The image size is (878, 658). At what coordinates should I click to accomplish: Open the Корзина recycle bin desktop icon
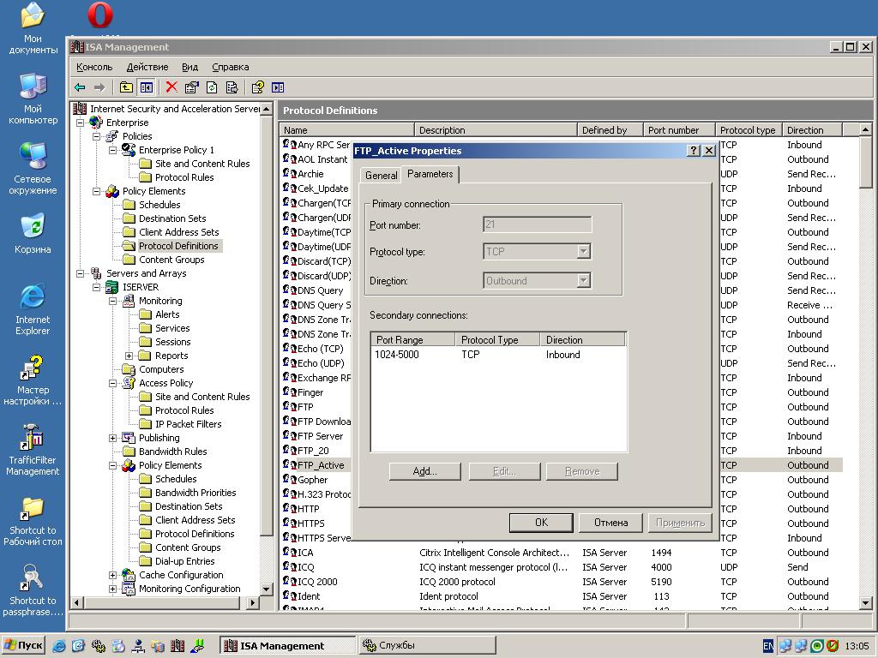coord(33,234)
